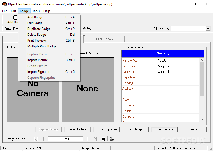Open the Print Activity dropdown
Screen dimensions: 213x151
point(208,29)
